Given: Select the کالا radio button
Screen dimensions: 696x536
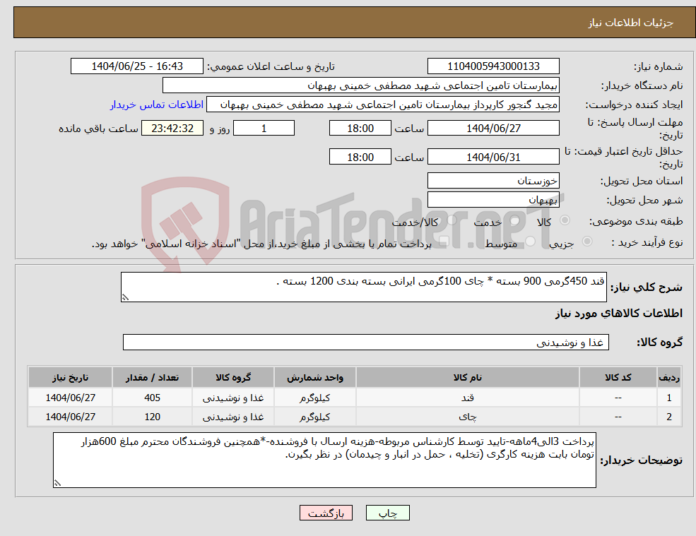Looking at the screenshot, I should 565,220.
